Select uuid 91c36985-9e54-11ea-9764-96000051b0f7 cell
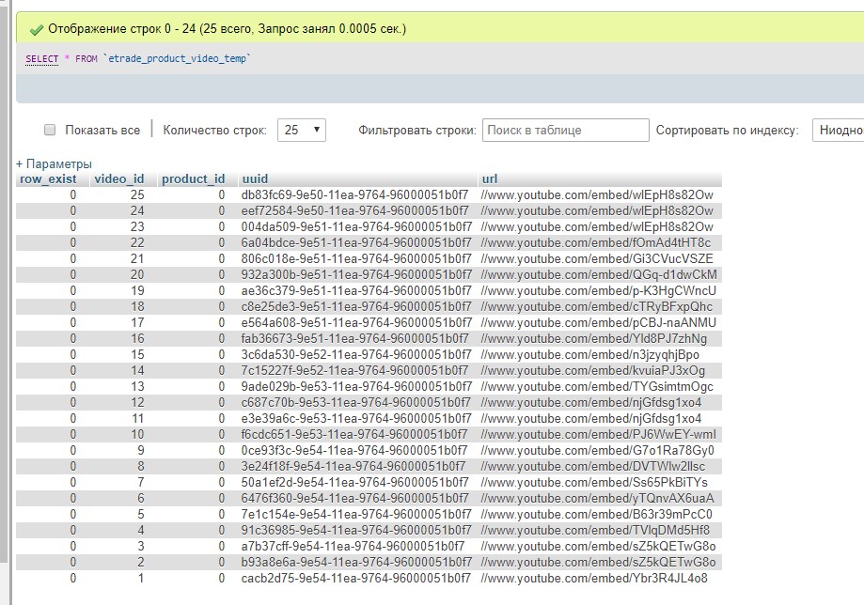Image resolution: width=864 pixels, height=605 pixels. (x=356, y=530)
